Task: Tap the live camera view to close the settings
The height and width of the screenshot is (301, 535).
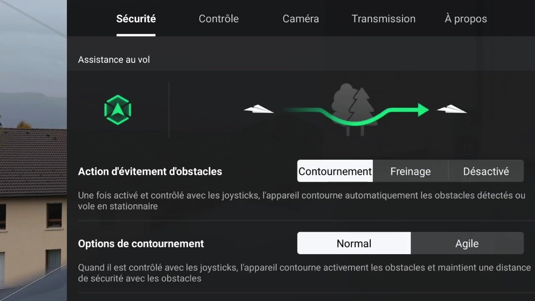Action: coord(33,150)
